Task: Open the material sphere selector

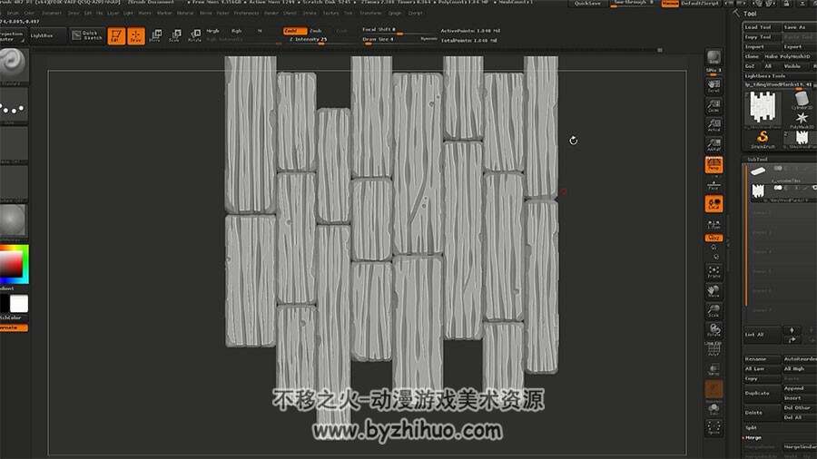Action: 14,220
